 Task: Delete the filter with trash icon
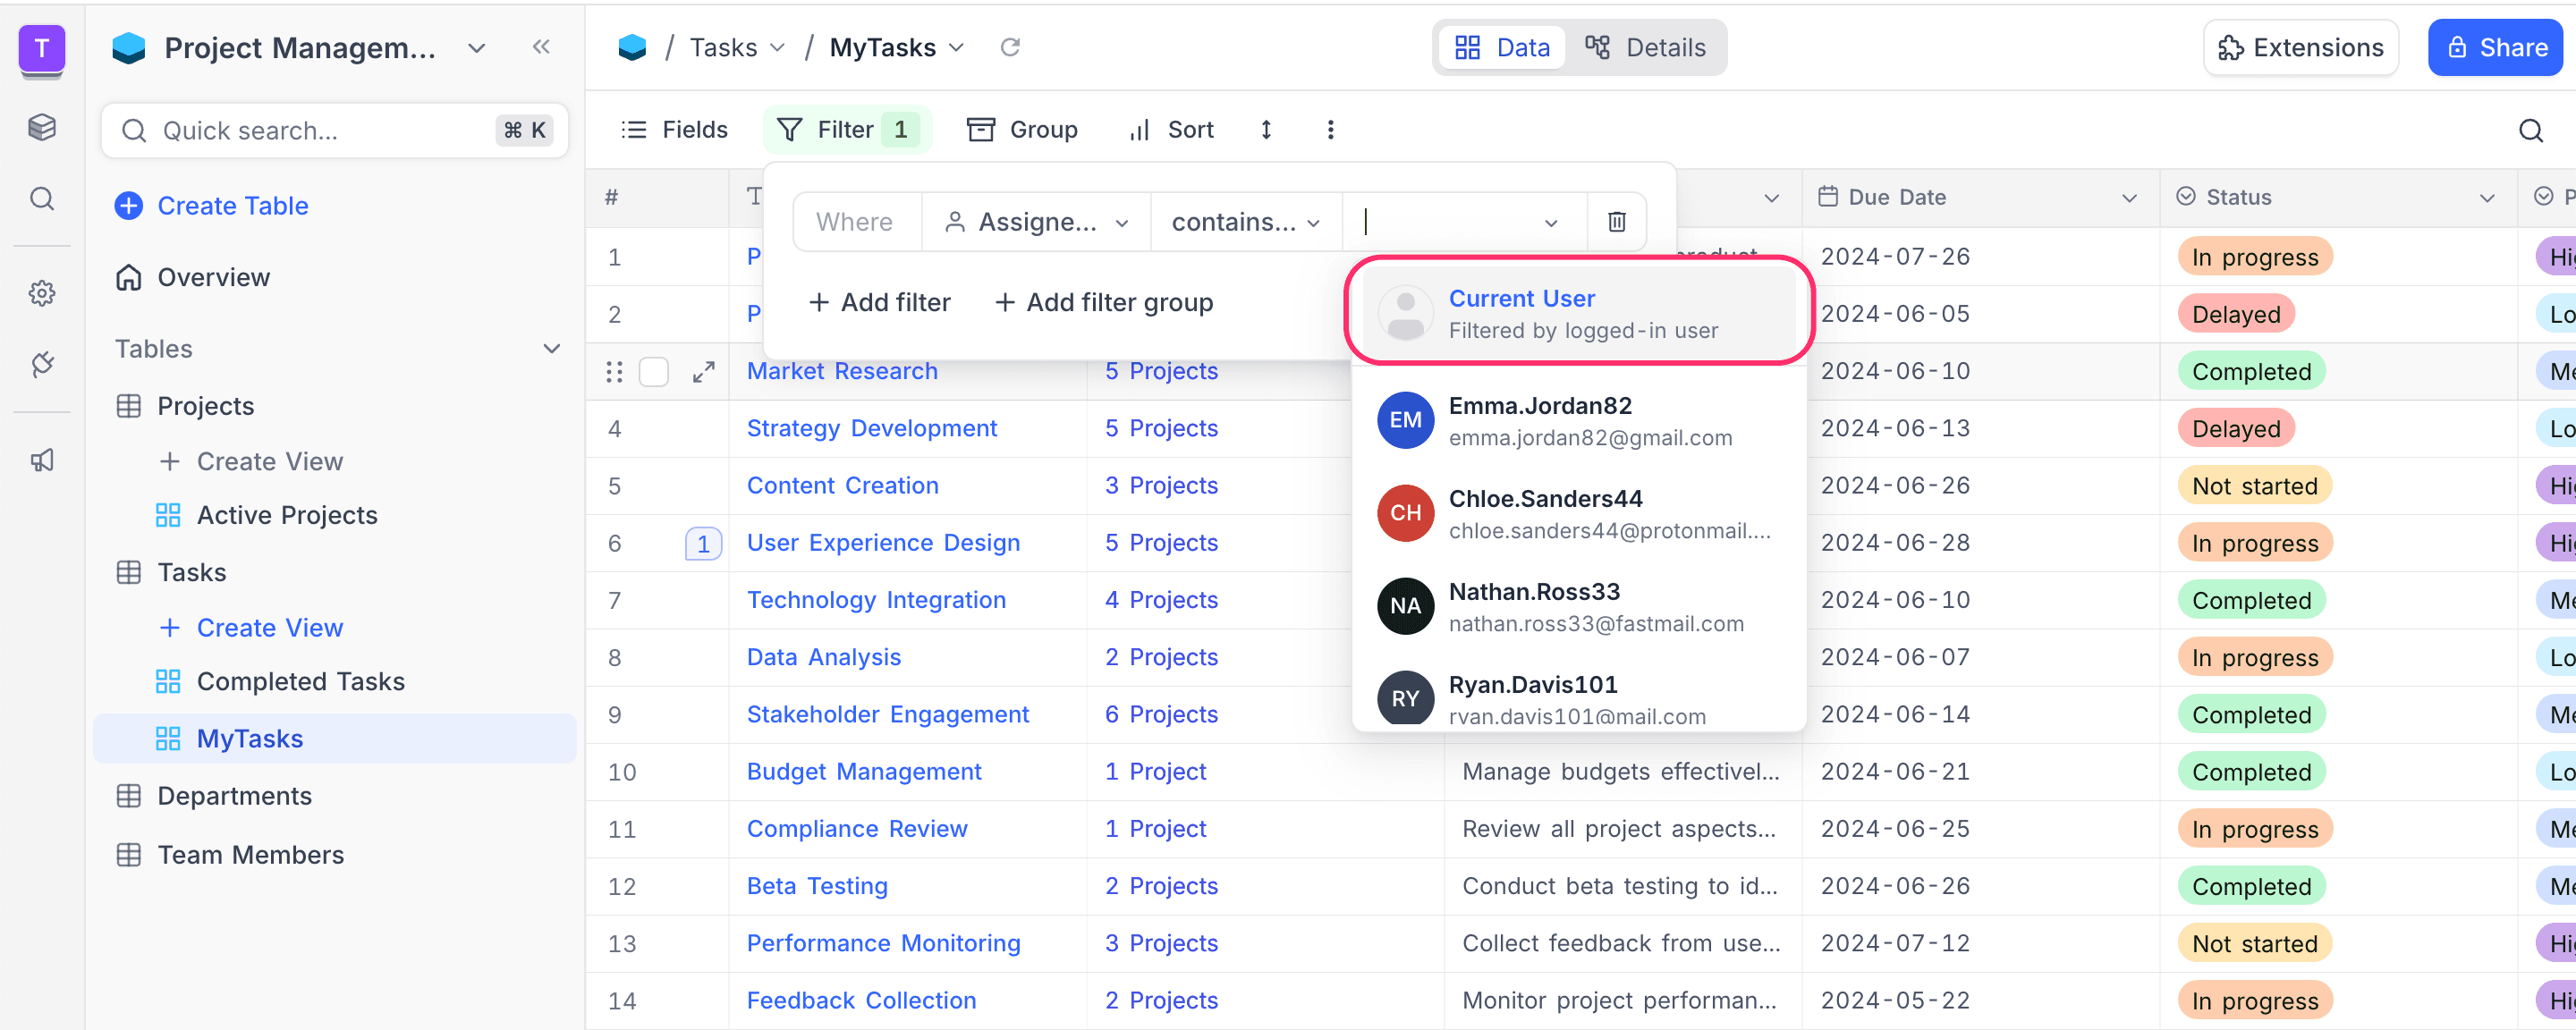(x=1616, y=222)
